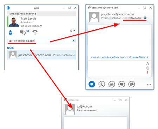
Task: Click the xx@xx.com contact name
Action: tap(84, 106)
